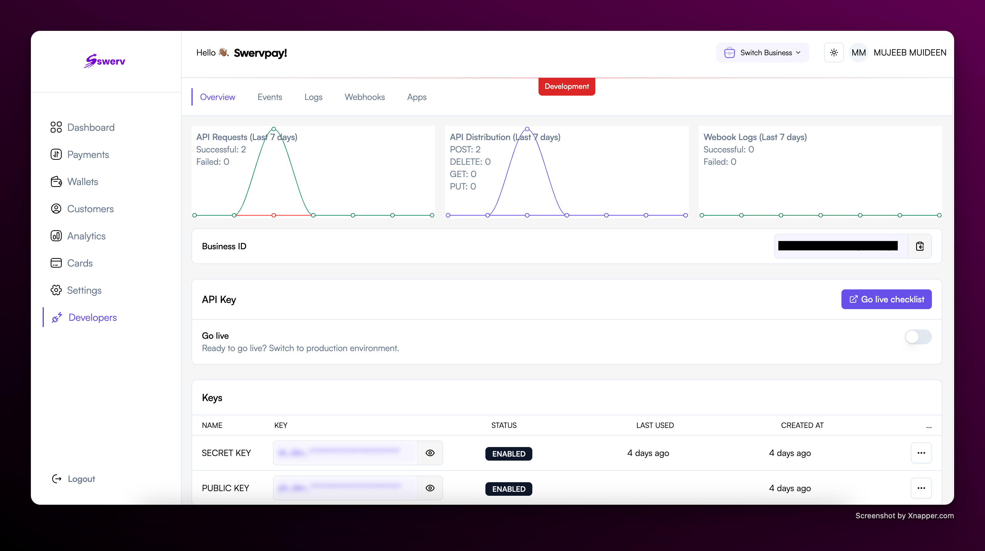Open the Events tab
Viewport: 985px width, 551px height.
270,97
